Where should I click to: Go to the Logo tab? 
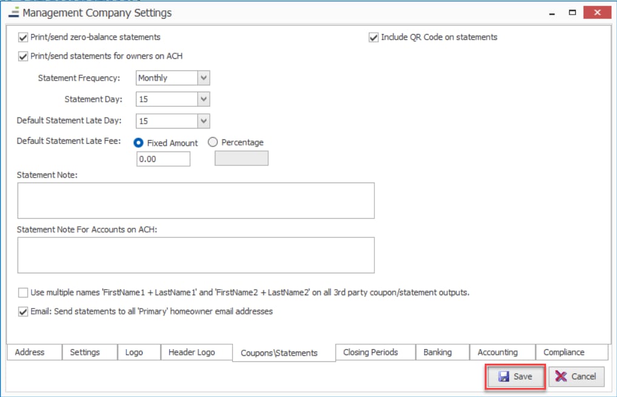[x=140, y=352]
